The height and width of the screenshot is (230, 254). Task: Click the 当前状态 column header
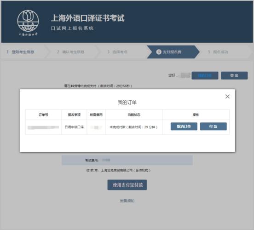134,115
